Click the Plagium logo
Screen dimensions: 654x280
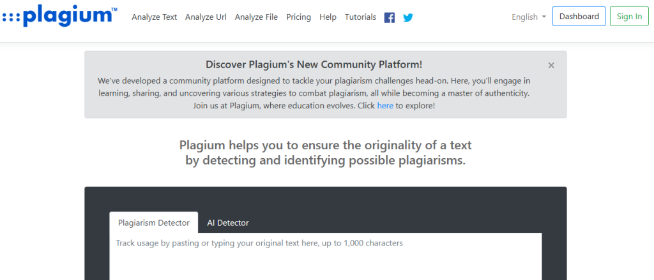(x=59, y=15)
